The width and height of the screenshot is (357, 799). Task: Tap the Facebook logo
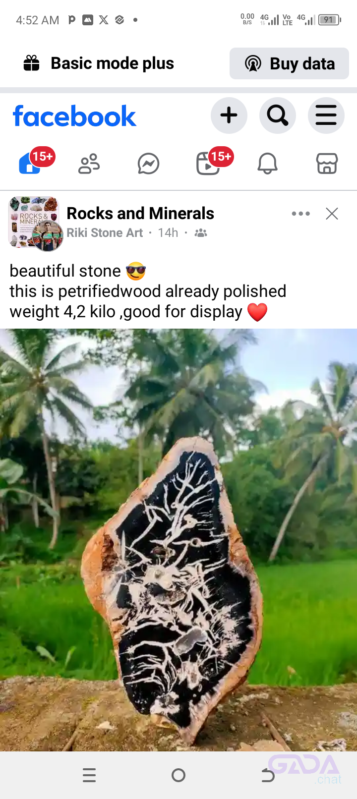pos(74,116)
